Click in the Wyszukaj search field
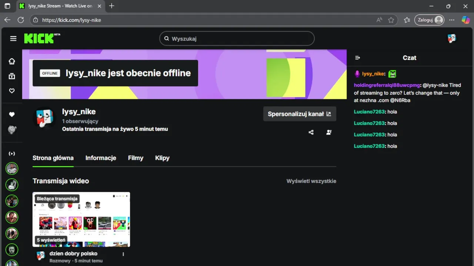This screenshot has height=266, width=474. [x=237, y=38]
